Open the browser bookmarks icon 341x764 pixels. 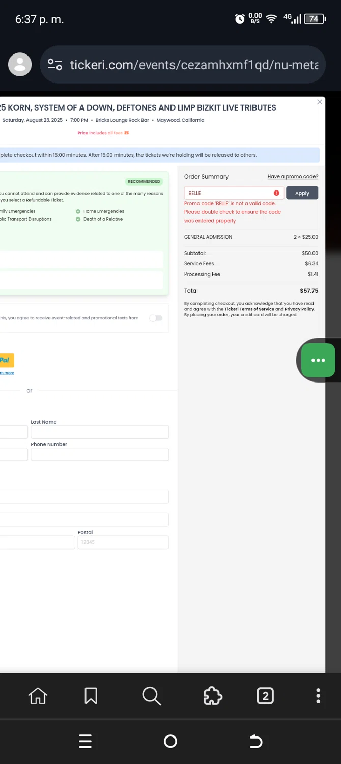click(x=91, y=696)
